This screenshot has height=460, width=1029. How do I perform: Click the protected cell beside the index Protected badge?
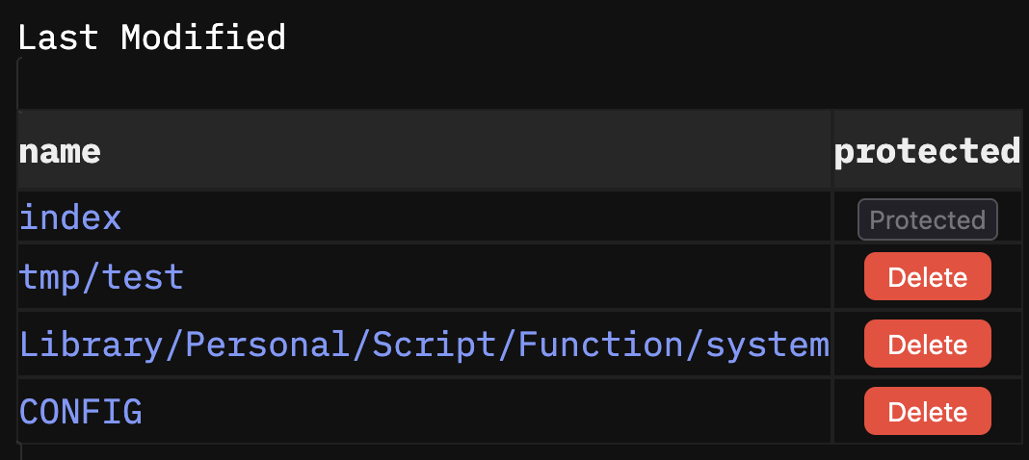click(1010, 219)
